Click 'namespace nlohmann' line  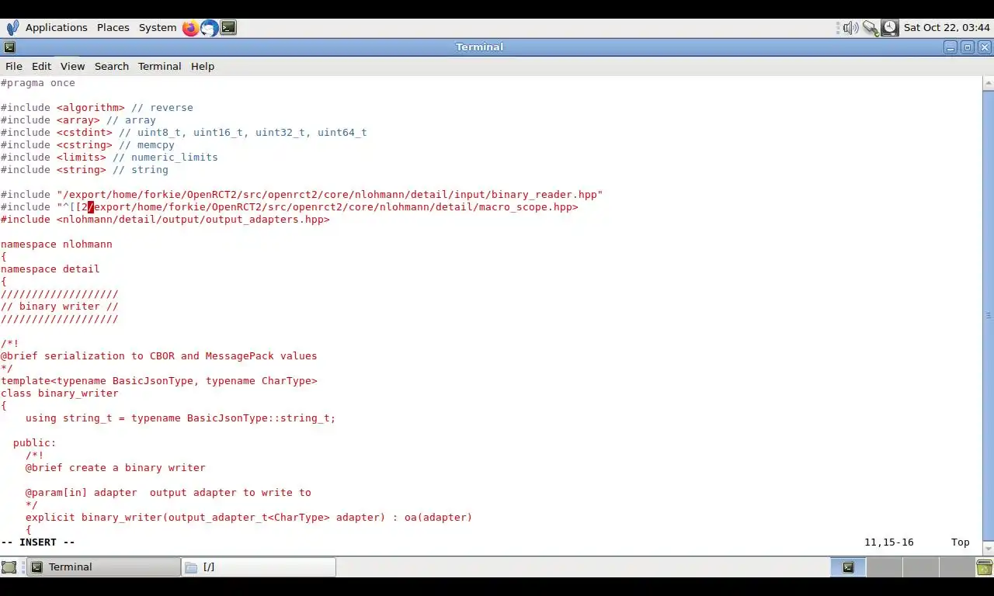(57, 244)
